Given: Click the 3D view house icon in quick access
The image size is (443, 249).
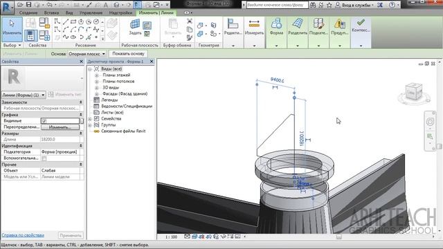Looking at the screenshot, I should point(116,5).
